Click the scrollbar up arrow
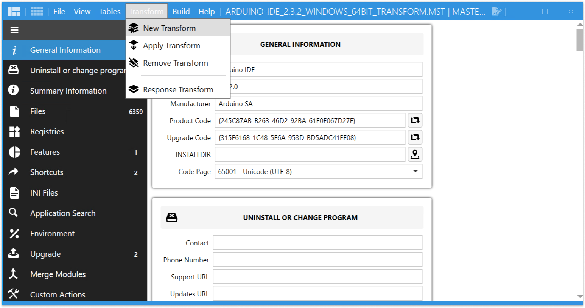 [580, 25]
